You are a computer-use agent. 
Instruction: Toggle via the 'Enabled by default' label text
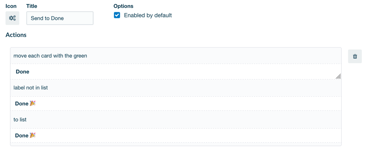pos(148,15)
